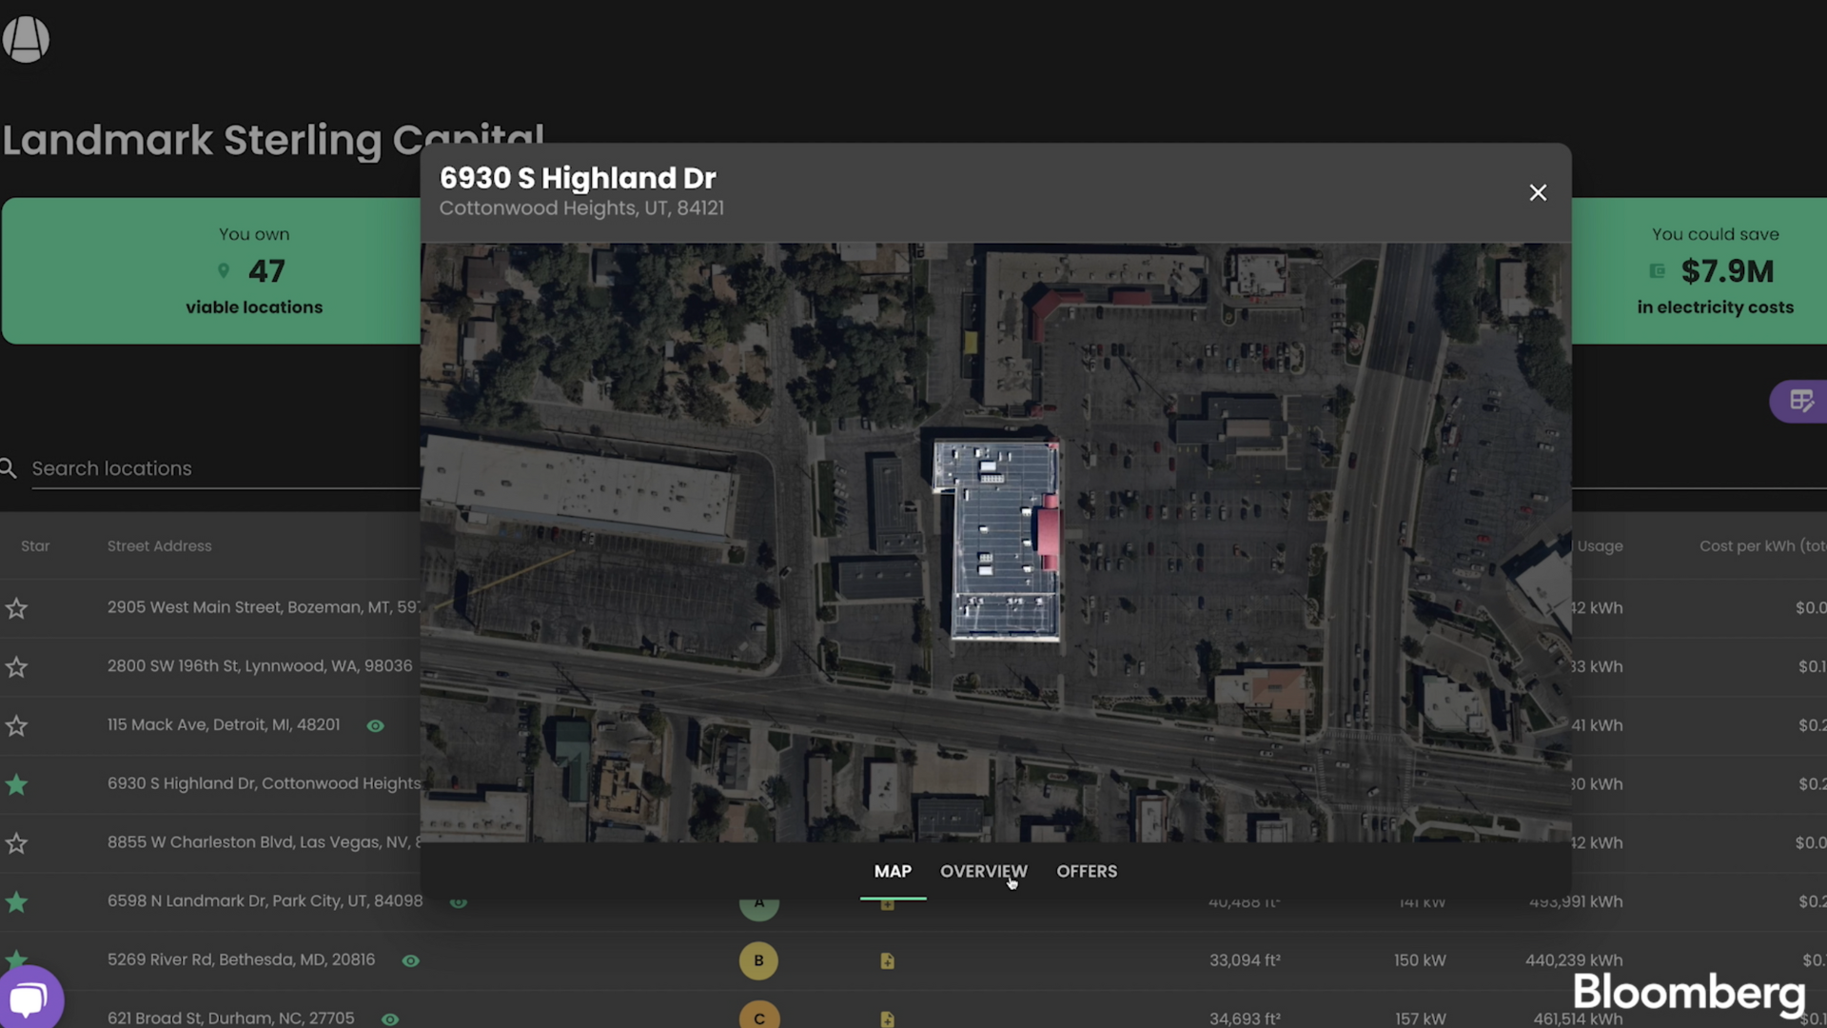
Task: Close the 6930 S Highland Dr dialog
Action: point(1538,192)
